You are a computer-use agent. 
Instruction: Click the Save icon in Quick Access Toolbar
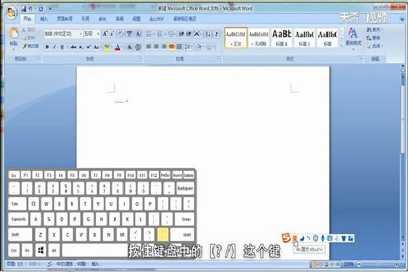(24, 9)
